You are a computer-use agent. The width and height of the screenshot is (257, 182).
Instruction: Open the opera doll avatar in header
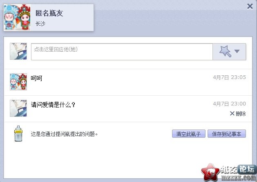pos(17,18)
